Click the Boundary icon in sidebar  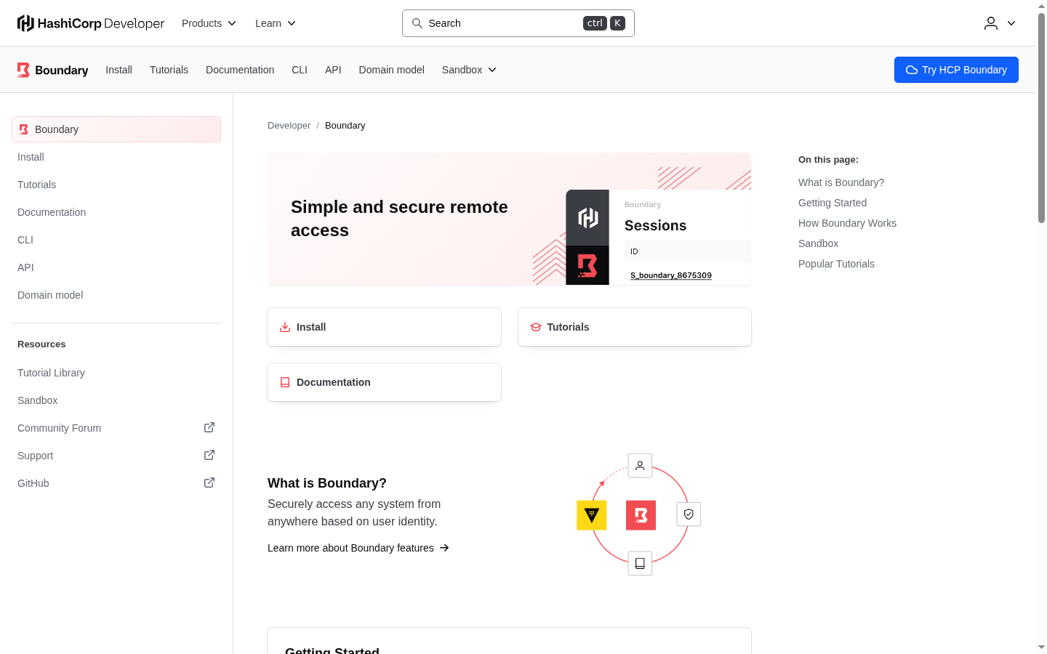(x=24, y=129)
